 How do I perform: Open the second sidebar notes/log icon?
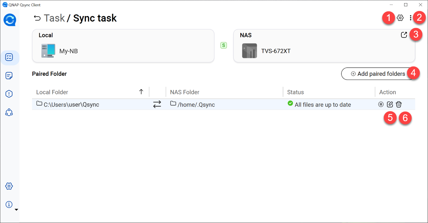pyautogui.click(x=9, y=75)
